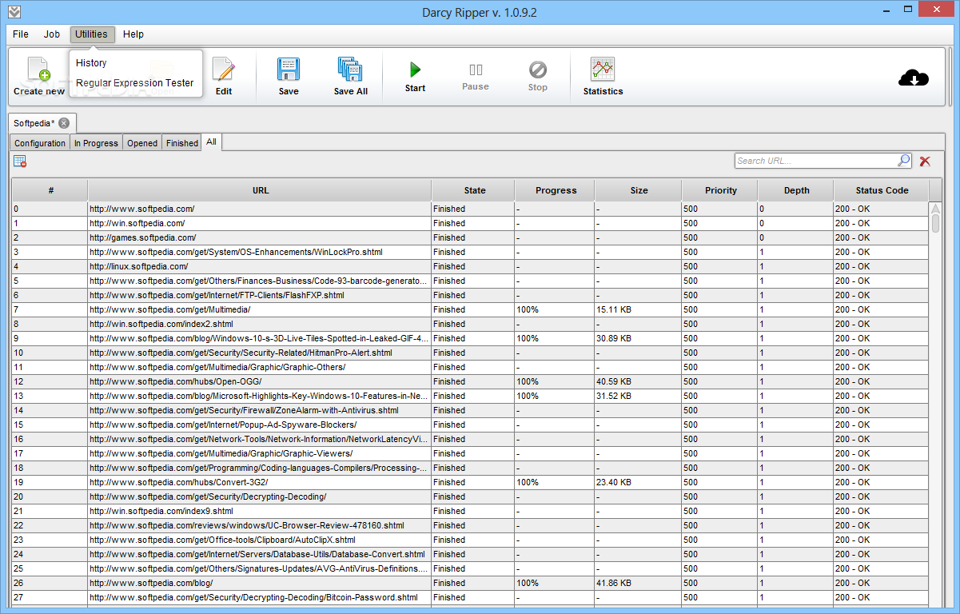Clear the URL search with red X
The width and height of the screenshot is (960, 614).
pyautogui.click(x=925, y=161)
